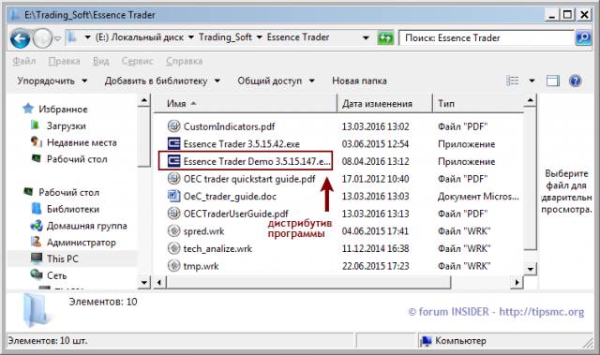This screenshot has width=600, height=355.
Task: Select file name OeC_trader_guide.doc
Action: [x=230, y=197]
